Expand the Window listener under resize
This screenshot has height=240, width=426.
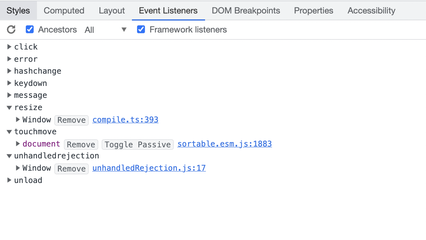pos(18,120)
